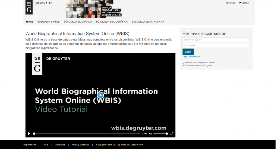Click the footer copyright Walter de Gruyter text
The image size is (278, 149).
coord(120,145)
